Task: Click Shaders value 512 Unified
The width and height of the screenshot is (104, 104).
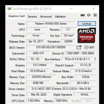Action: 40,65
